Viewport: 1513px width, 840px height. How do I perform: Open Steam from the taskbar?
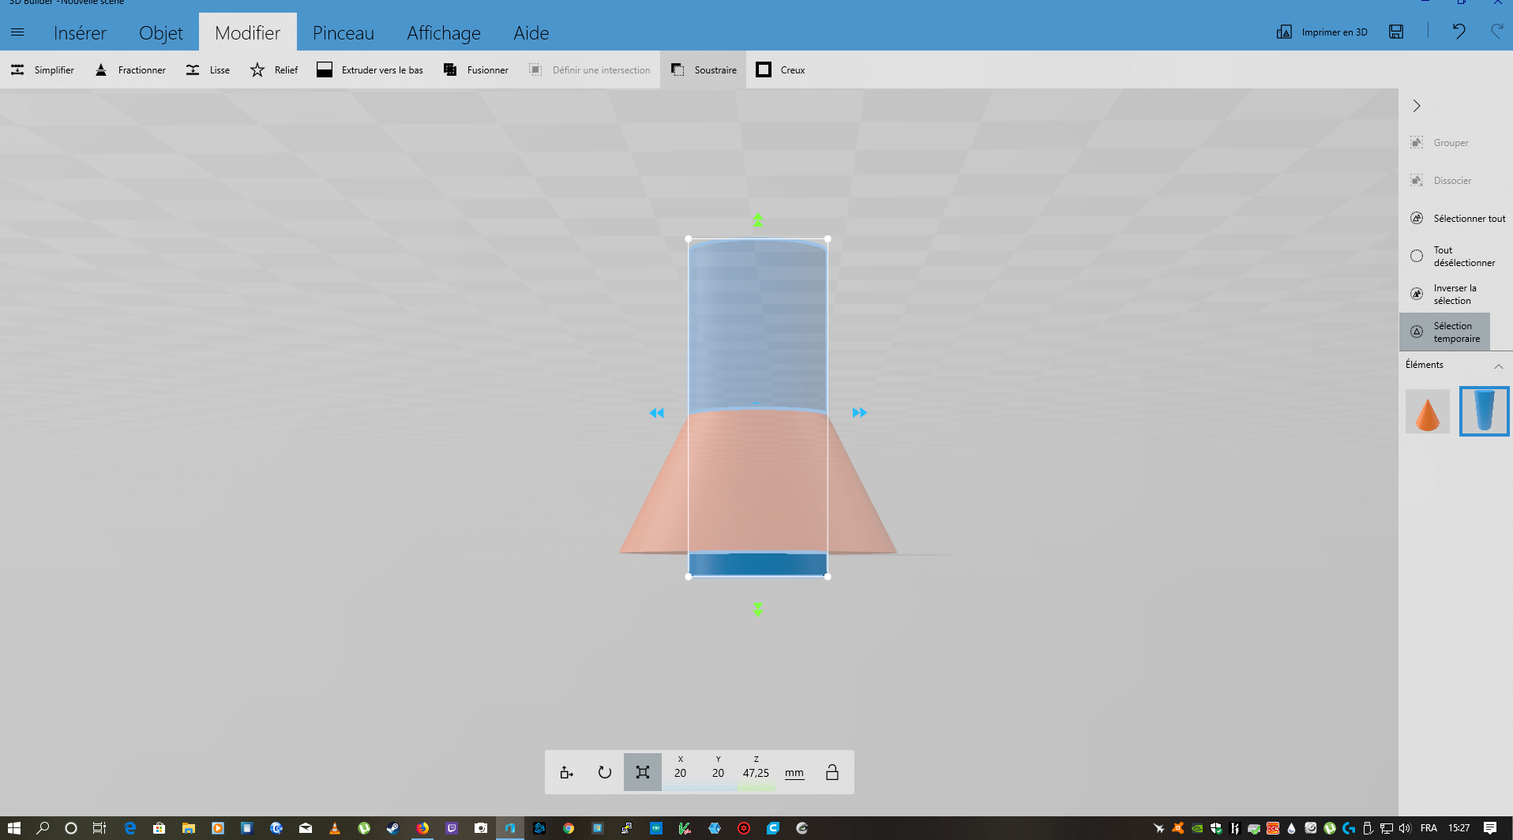392,828
